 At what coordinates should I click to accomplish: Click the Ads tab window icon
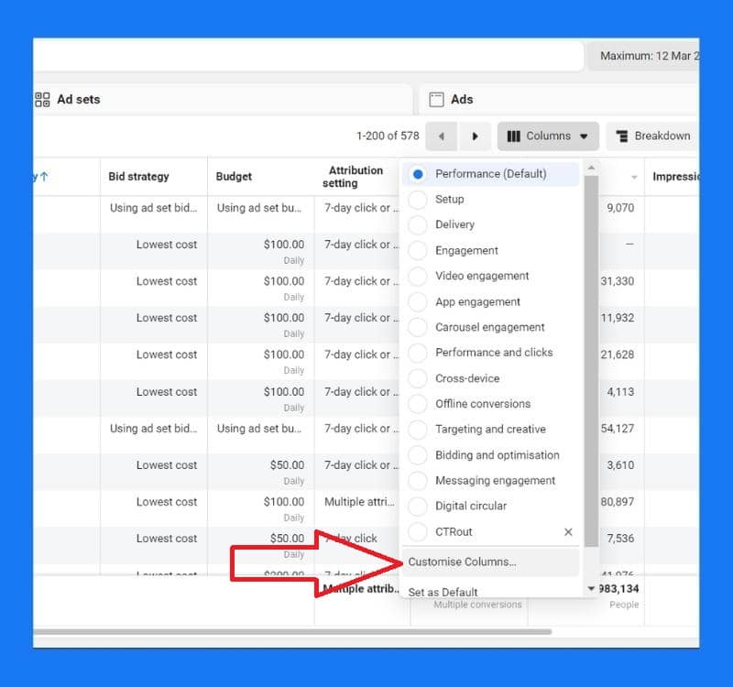click(x=436, y=99)
